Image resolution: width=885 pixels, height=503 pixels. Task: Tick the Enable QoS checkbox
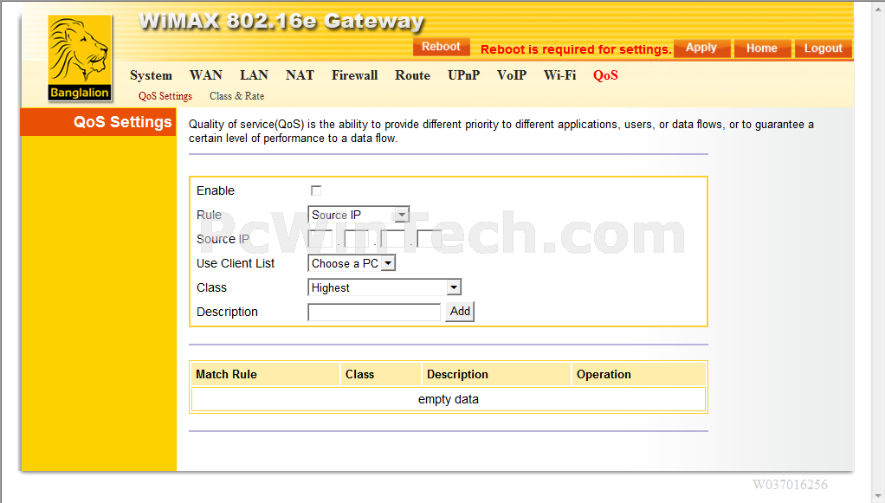316,190
